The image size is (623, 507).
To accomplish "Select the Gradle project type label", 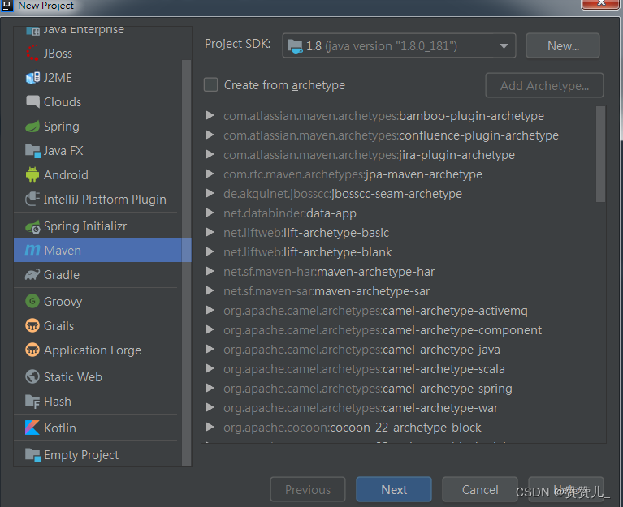I will click(x=62, y=275).
